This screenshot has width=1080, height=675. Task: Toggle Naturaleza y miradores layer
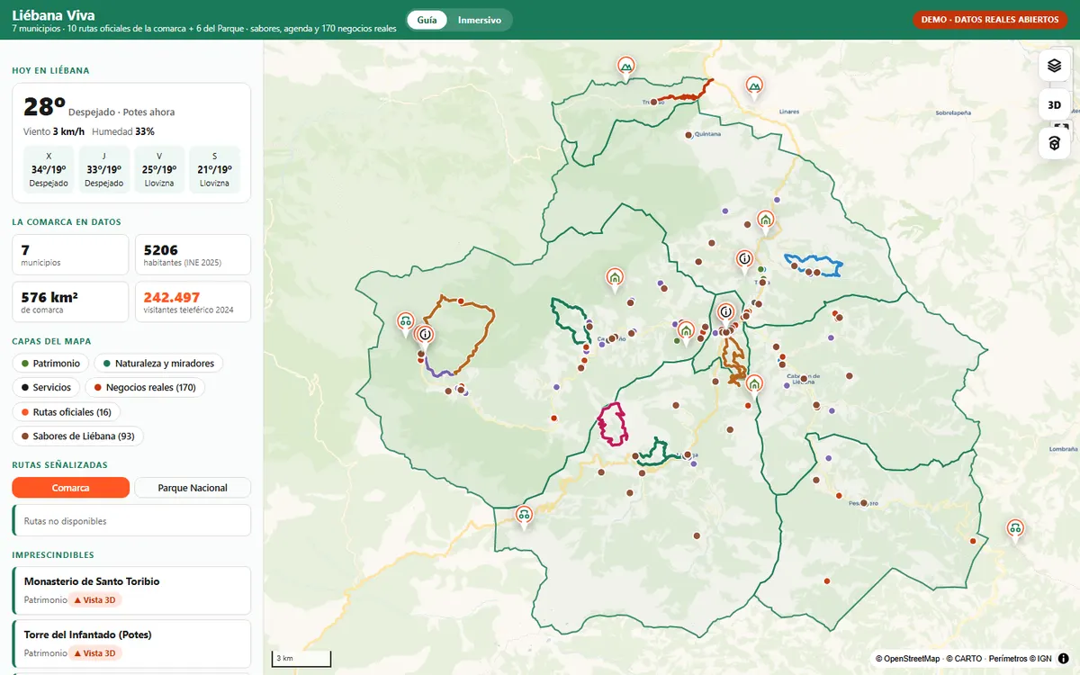(x=158, y=364)
